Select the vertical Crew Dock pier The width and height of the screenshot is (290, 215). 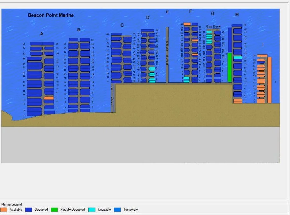click(167, 55)
